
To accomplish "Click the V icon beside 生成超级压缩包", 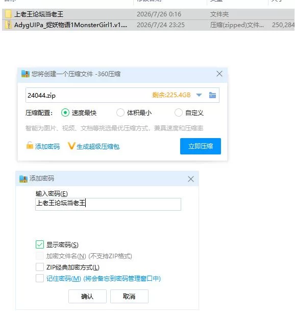I will 71,146.
